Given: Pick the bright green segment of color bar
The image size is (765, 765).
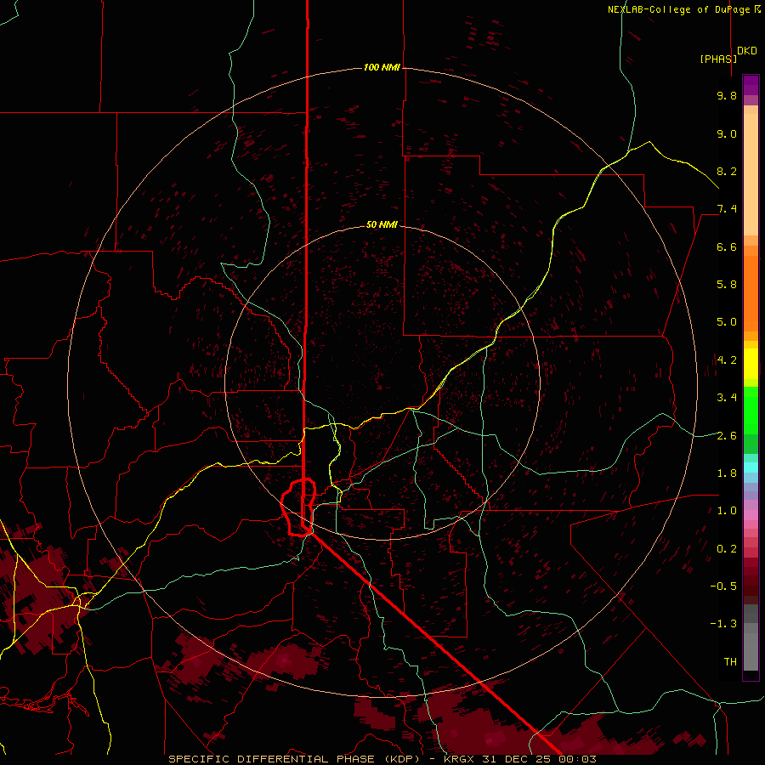Looking at the screenshot, I should pyautogui.click(x=751, y=415).
